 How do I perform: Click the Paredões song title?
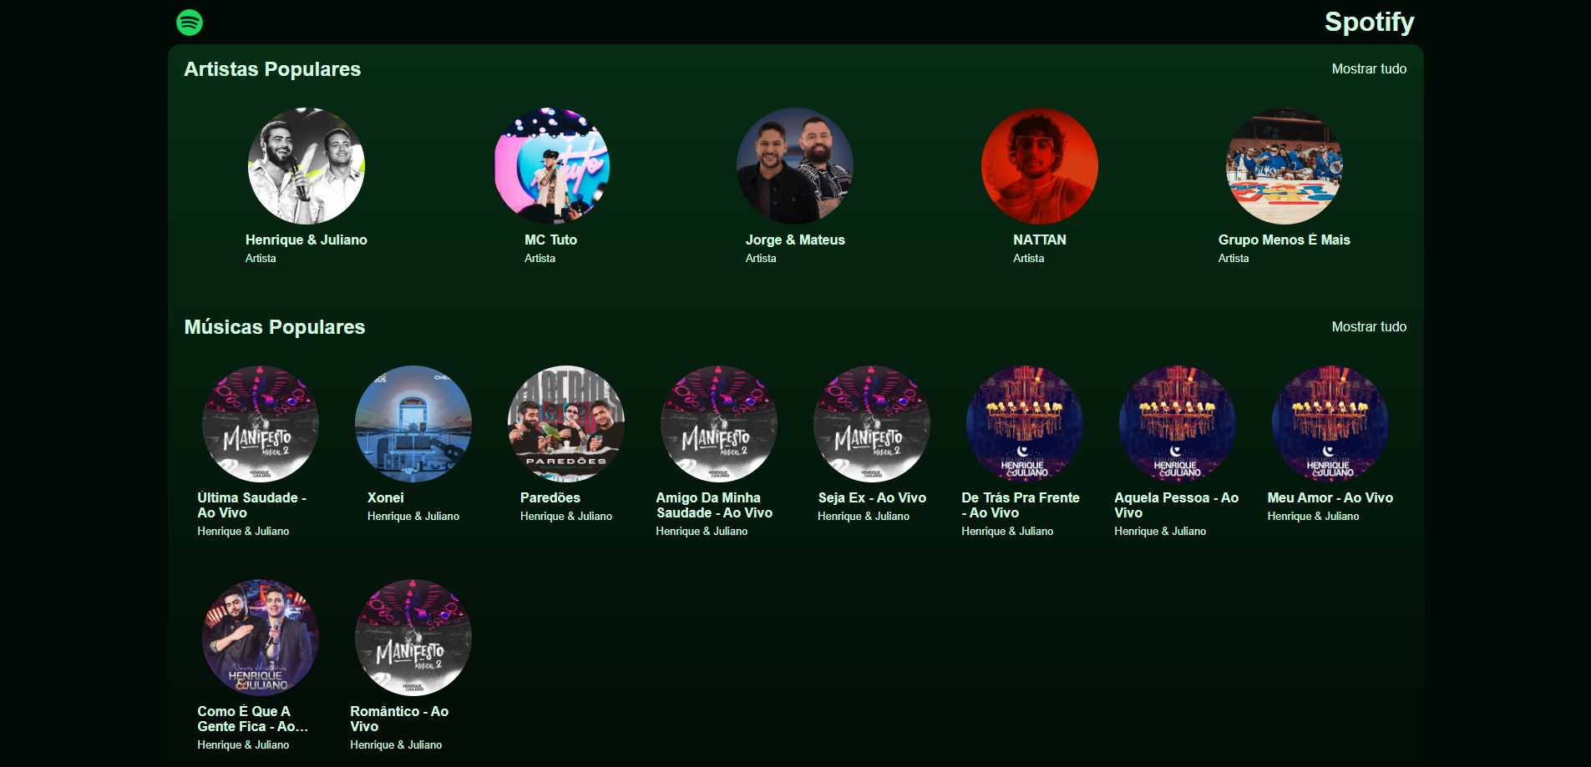tap(550, 497)
